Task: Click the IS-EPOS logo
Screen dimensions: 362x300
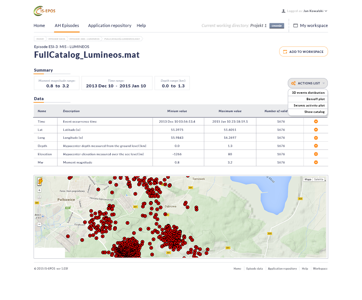Action: coord(44,11)
